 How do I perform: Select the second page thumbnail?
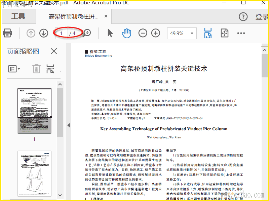point(34,173)
